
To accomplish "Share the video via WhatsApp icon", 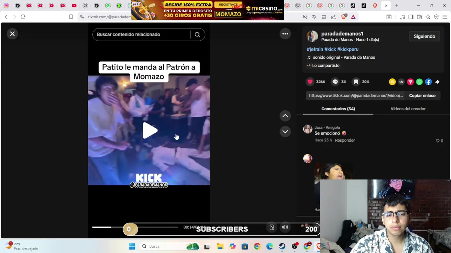I will click(419, 82).
